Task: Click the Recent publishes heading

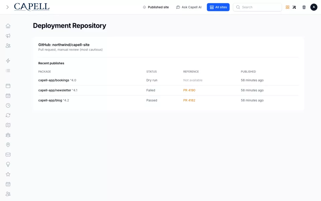Action: [x=51, y=63]
